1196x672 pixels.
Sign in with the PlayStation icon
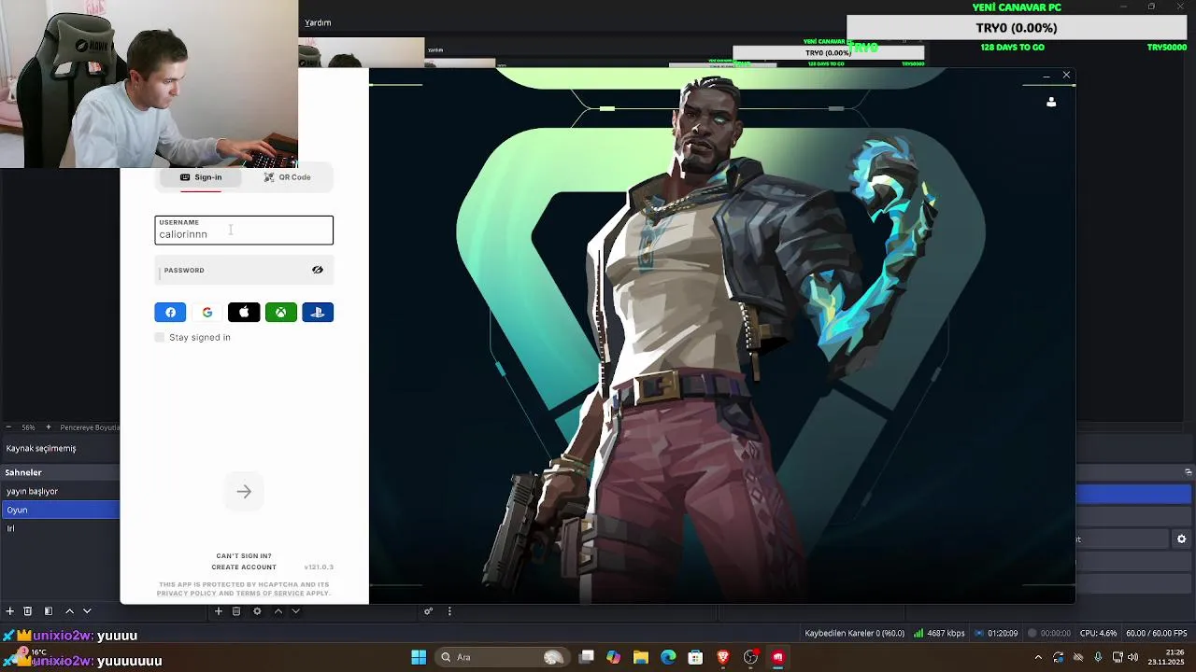pyautogui.click(x=318, y=313)
